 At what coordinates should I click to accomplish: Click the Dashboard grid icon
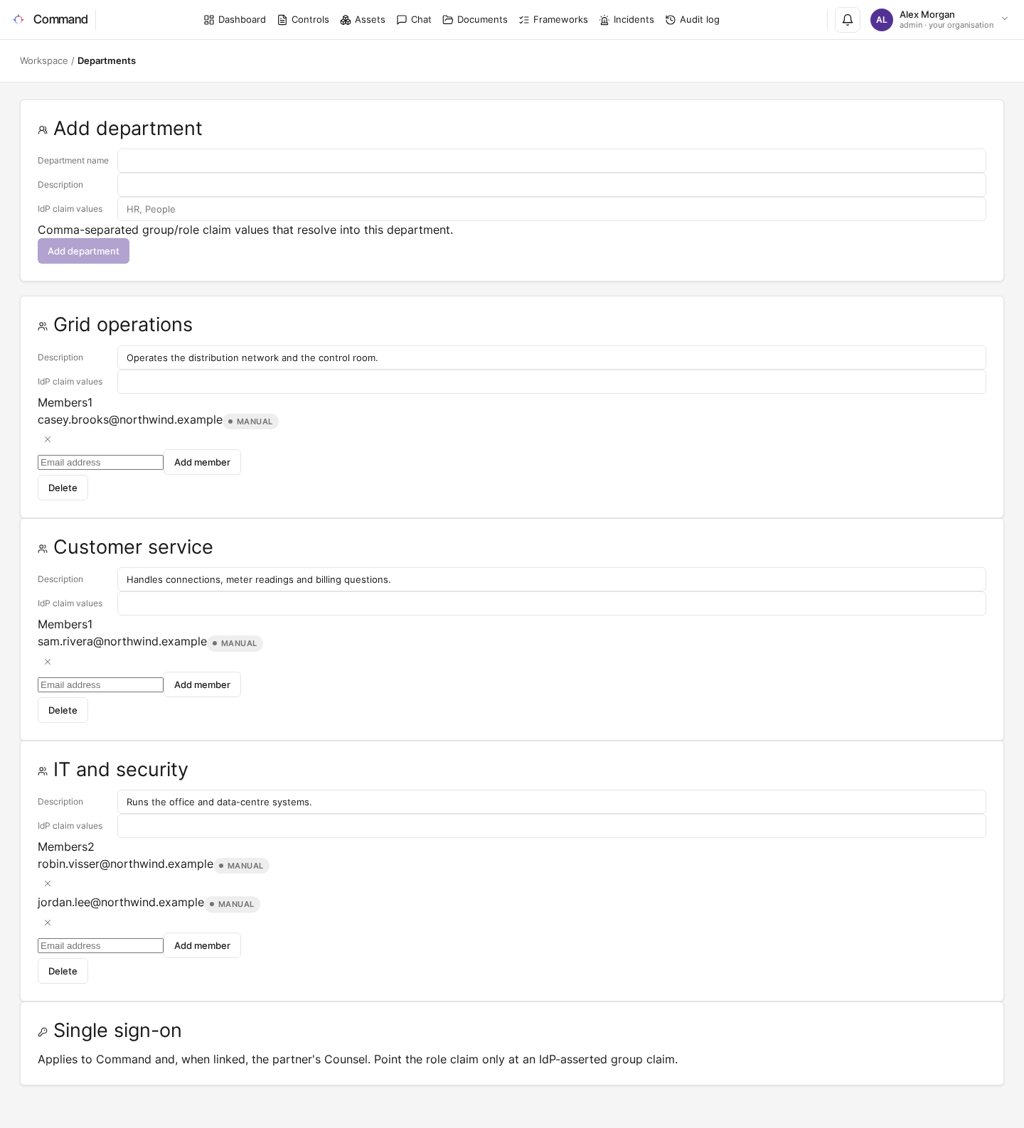209,20
